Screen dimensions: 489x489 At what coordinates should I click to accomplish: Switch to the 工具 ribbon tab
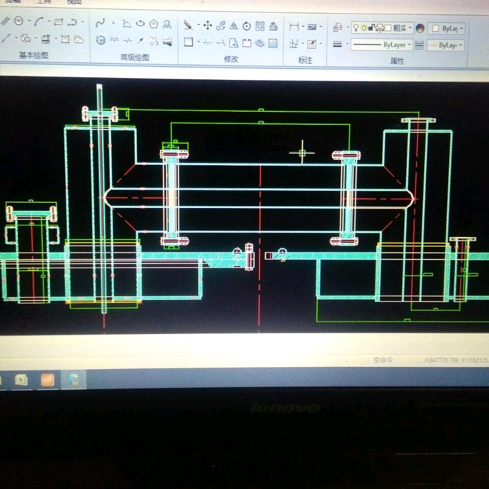[44, 2]
